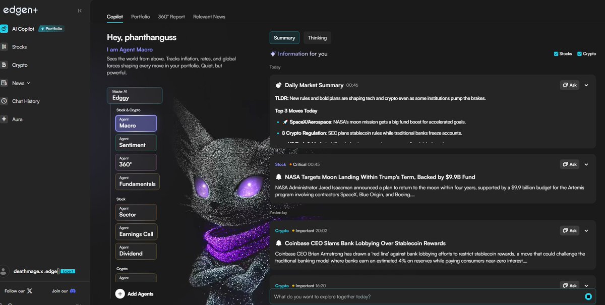Select Agent 360°
This screenshot has height=305, width=605.
coord(136,162)
